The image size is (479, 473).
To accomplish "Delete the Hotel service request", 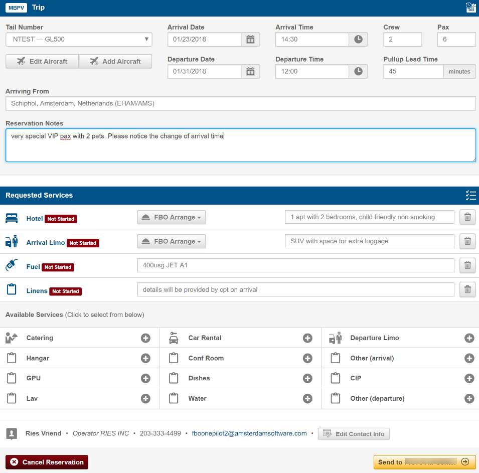I will (467, 217).
